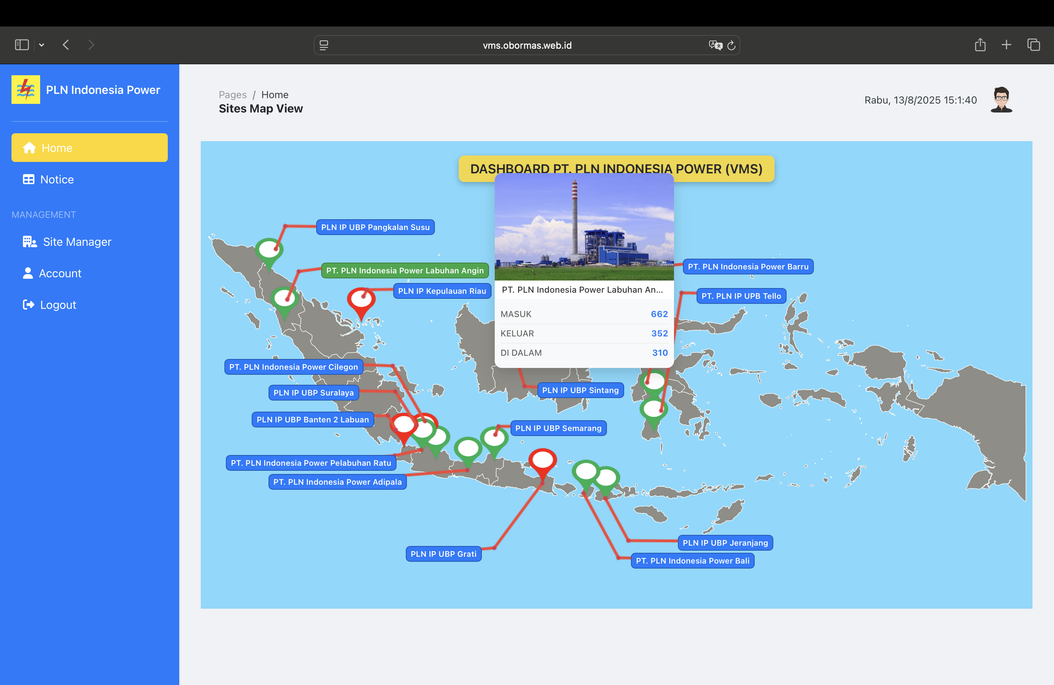Select the PT. PLN Indonesia Power Bali label
The image size is (1054, 685).
[693, 561]
